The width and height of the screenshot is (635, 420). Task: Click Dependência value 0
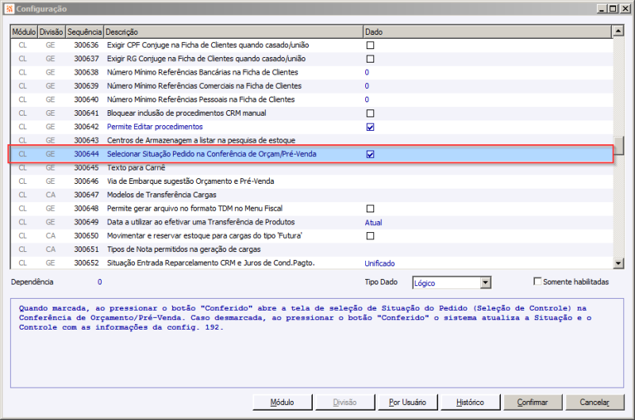point(100,282)
